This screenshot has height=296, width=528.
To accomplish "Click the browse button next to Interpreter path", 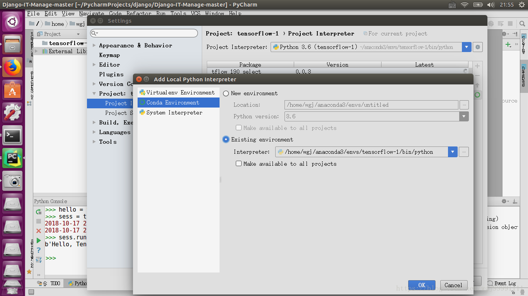I will coord(464,152).
